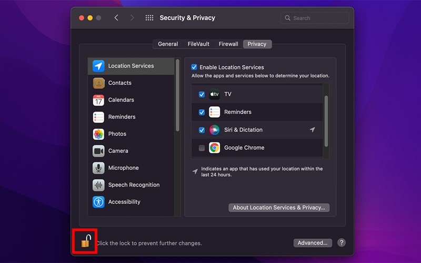
Task: Click the location arrow beside Siri & Dictation
Action: coord(312,129)
